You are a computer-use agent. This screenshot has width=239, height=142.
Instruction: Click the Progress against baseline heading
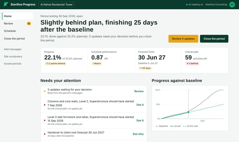177,81
